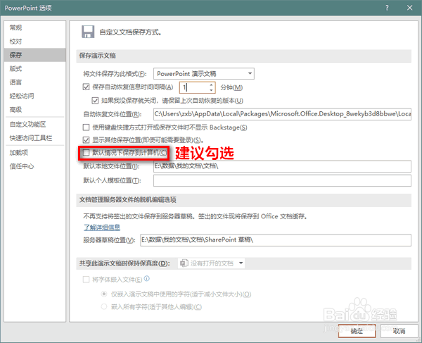Select 嵌入所有字符 radio button

point(104,306)
